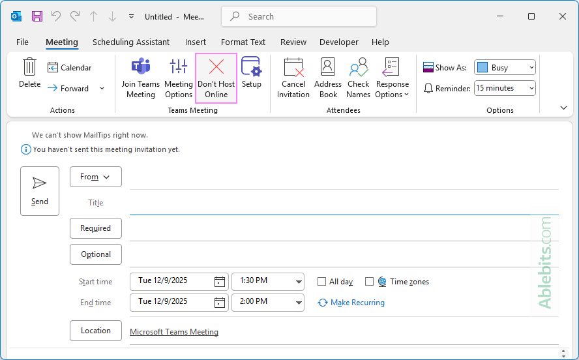Click the invitation info icon
This screenshot has height=360, width=579.
tap(25, 149)
